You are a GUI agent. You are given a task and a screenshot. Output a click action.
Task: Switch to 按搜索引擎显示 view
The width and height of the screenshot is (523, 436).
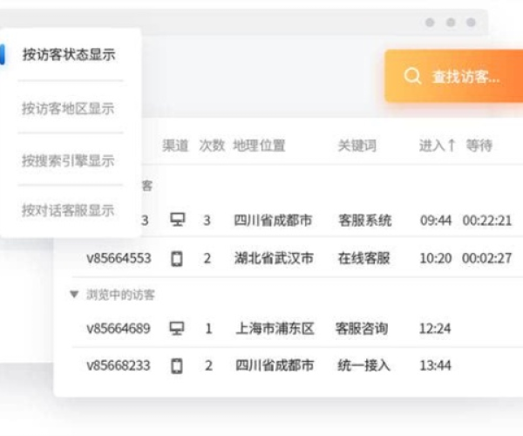[x=68, y=160]
